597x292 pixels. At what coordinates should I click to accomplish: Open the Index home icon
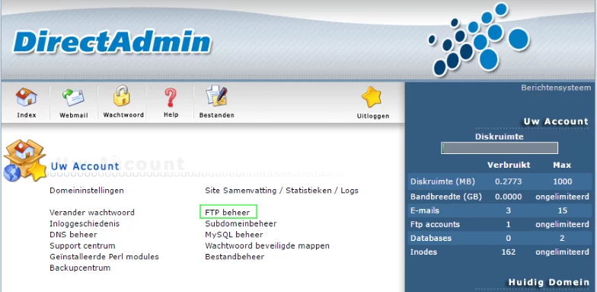click(x=26, y=98)
